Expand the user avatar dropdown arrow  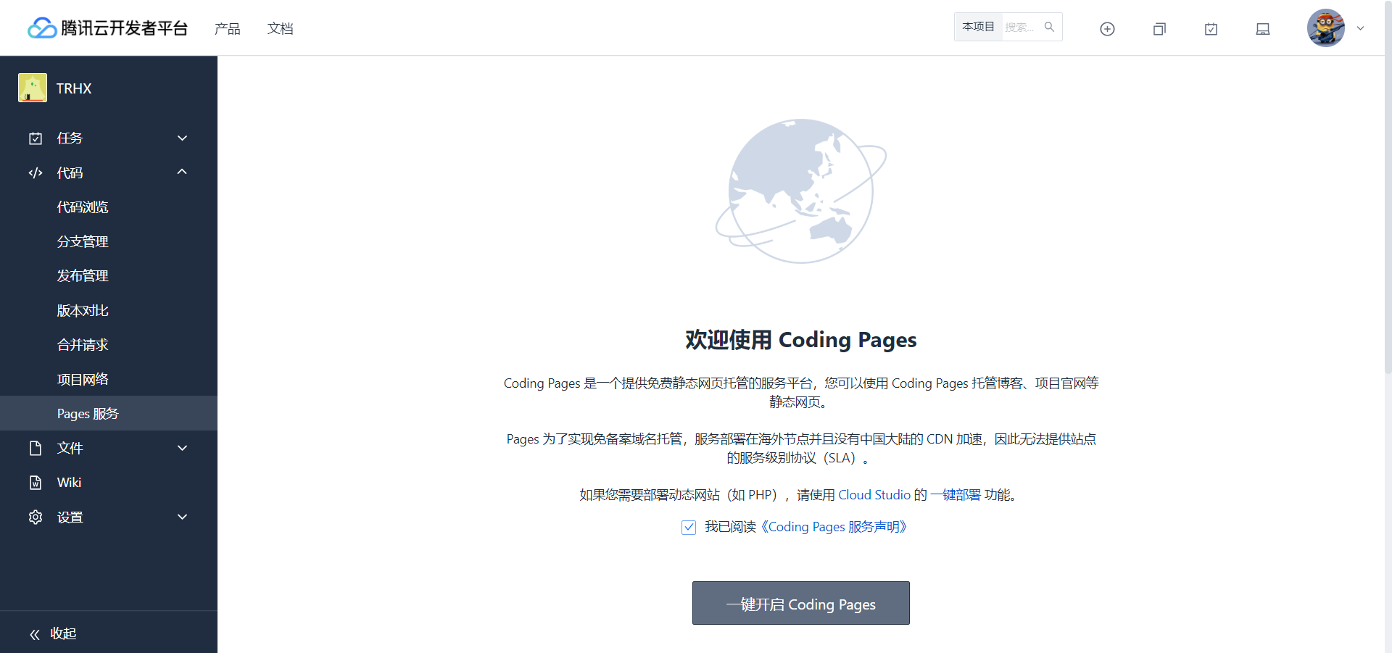[1361, 28]
